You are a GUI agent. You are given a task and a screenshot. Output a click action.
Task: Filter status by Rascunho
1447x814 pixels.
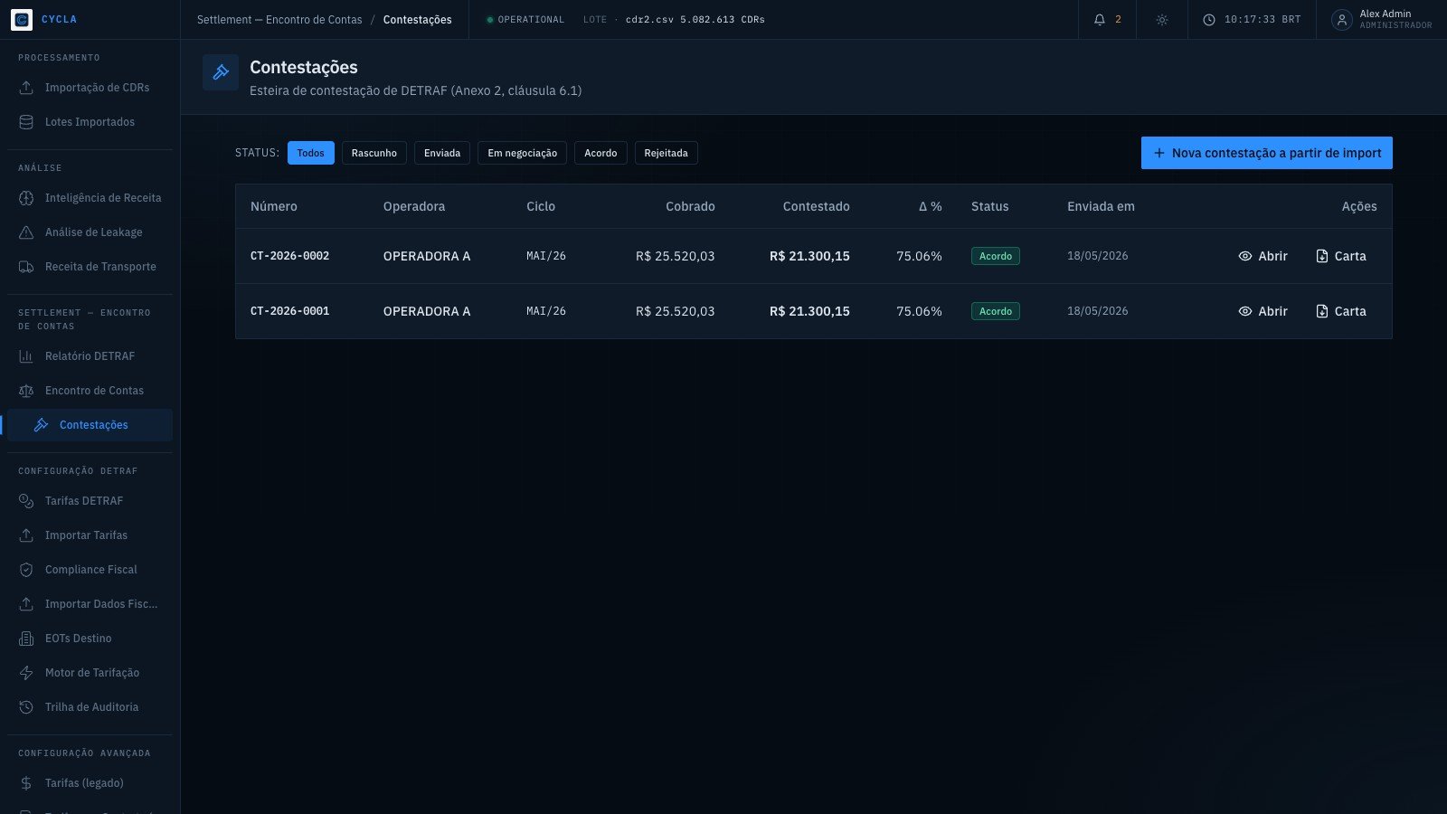coord(374,153)
